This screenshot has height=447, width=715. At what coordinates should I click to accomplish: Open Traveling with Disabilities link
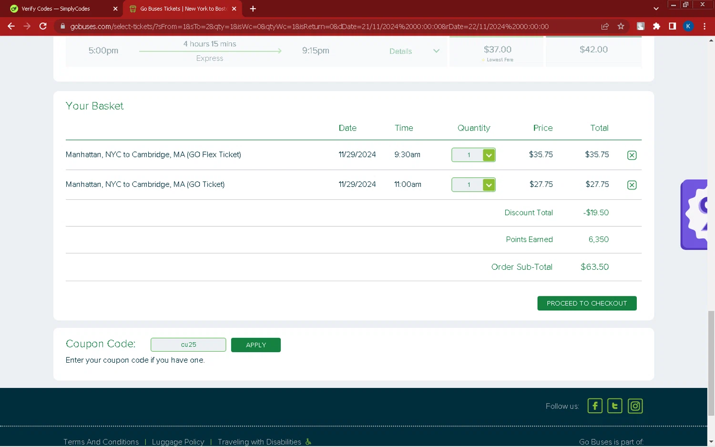pos(259,442)
